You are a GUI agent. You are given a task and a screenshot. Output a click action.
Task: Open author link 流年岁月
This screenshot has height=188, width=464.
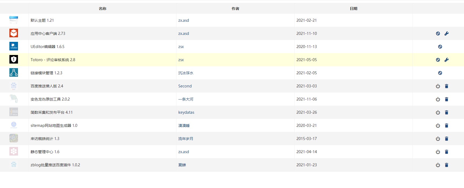[x=186, y=139]
